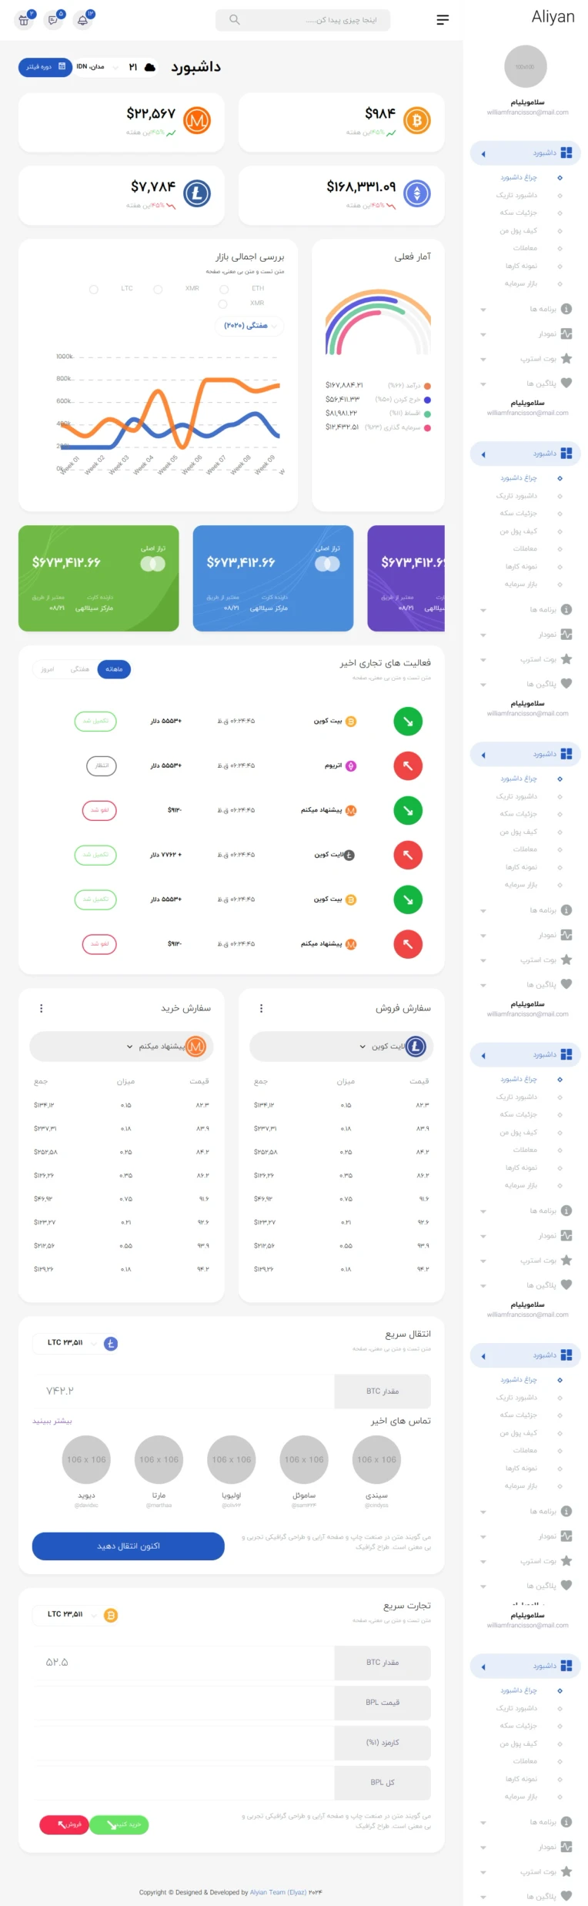Click the gift box icon in header
Screen dimensions: 588x1906
pos(24,20)
